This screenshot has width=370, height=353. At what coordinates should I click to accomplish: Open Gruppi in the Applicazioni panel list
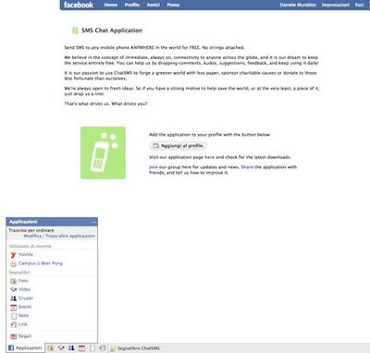(26, 298)
